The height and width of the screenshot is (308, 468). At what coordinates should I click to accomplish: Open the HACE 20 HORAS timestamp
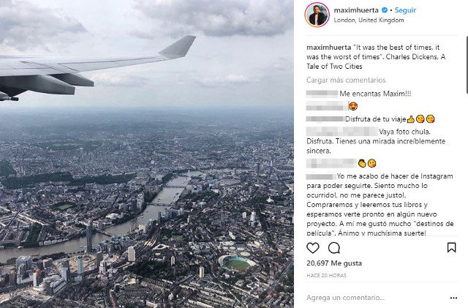[328, 275]
